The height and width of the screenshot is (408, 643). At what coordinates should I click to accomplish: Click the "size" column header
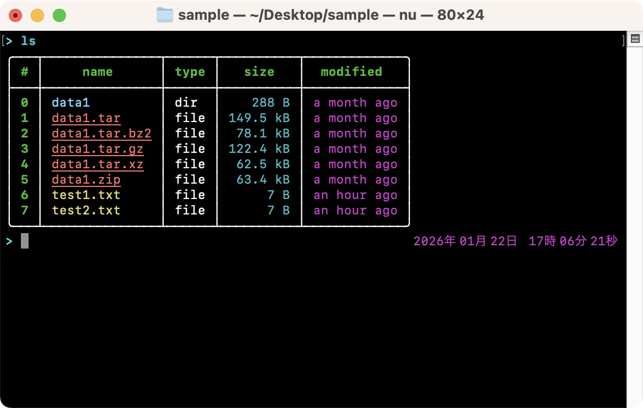pyautogui.click(x=259, y=72)
